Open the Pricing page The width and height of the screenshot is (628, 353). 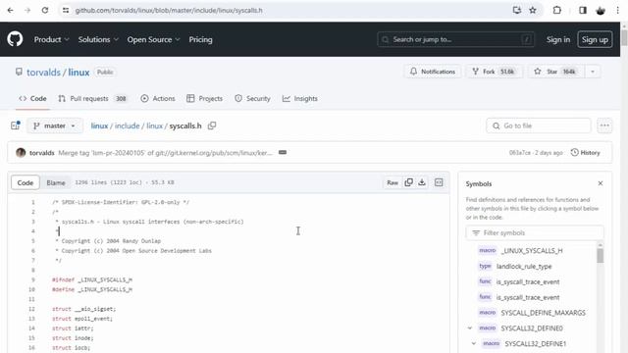tap(200, 39)
